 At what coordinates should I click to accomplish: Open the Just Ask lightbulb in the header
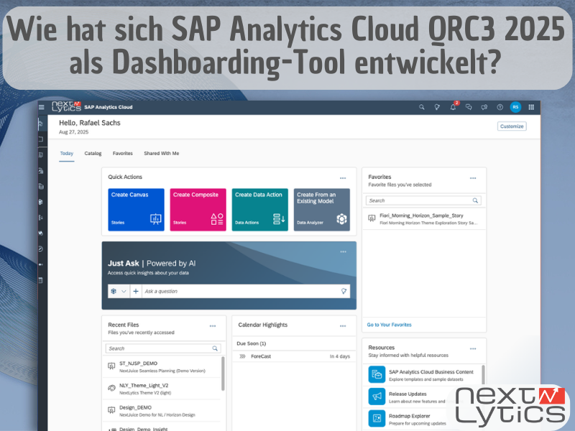pos(437,107)
